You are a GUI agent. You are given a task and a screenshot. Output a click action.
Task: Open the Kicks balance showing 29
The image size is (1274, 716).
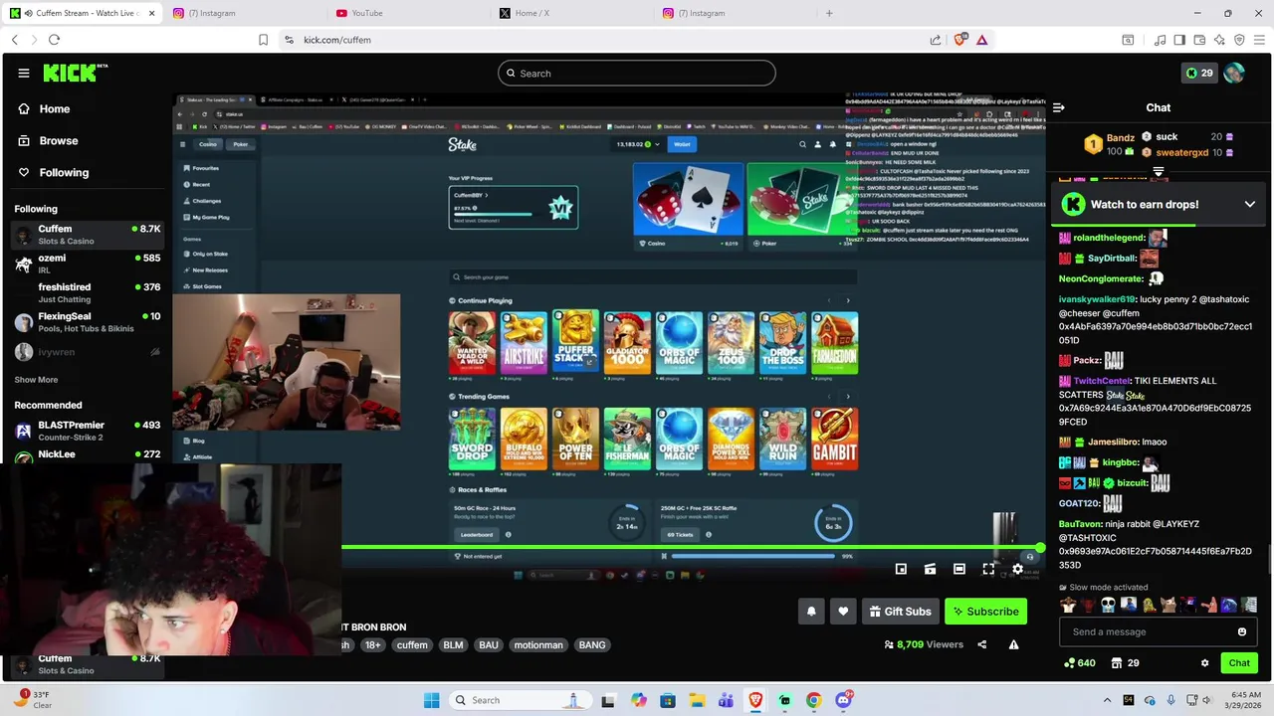pyautogui.click(x=1199, y=73)
